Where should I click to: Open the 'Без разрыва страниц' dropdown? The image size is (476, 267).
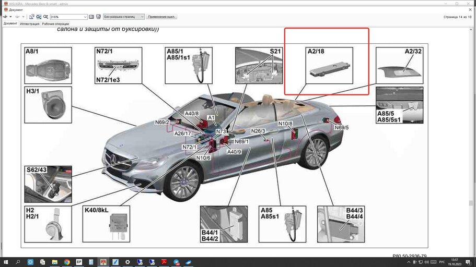123,17
